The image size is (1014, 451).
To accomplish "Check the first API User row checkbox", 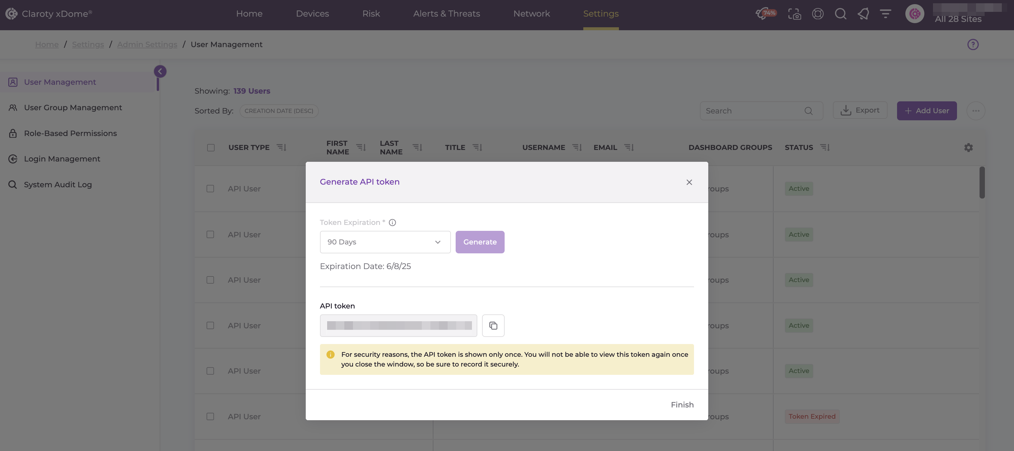I will point(210,188).
